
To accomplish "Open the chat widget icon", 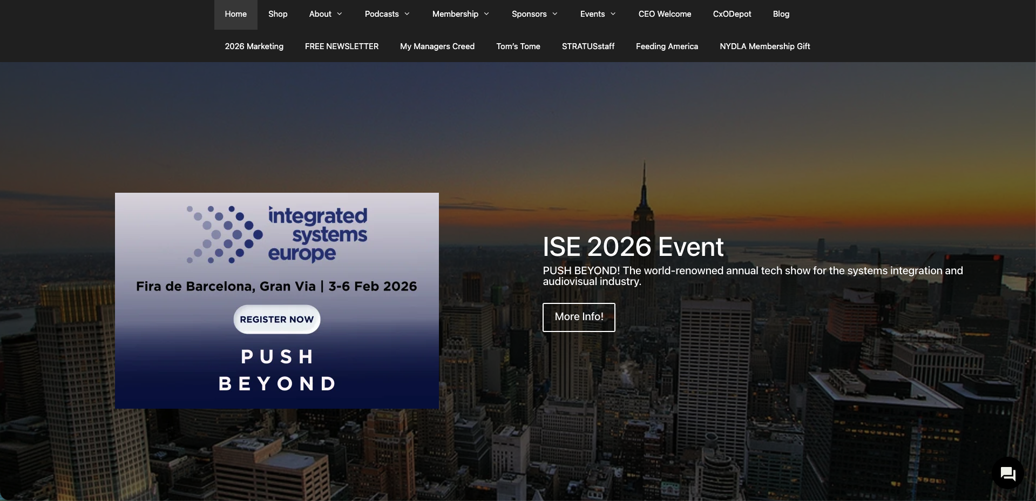I will point(1007,473).
